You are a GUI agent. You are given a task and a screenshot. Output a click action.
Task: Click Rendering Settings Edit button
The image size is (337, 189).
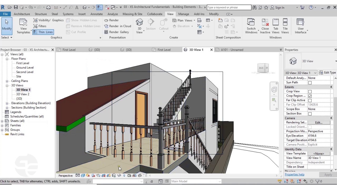tap(319, 123)
